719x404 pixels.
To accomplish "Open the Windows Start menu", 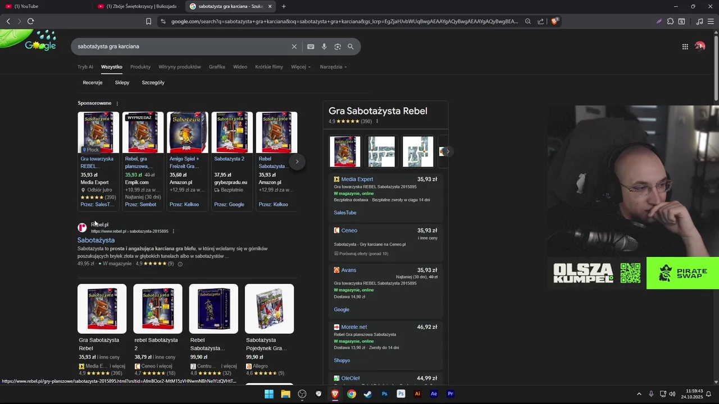I will (269, 394).
